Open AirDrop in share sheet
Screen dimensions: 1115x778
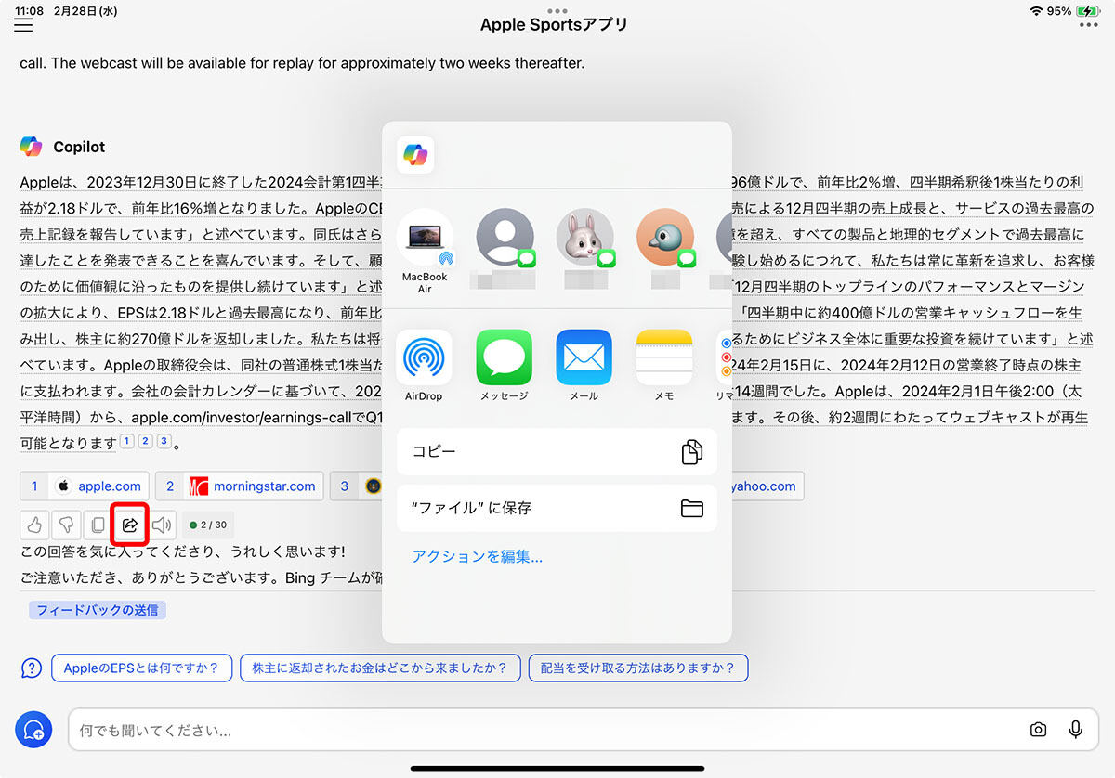(x=425, y=366)
